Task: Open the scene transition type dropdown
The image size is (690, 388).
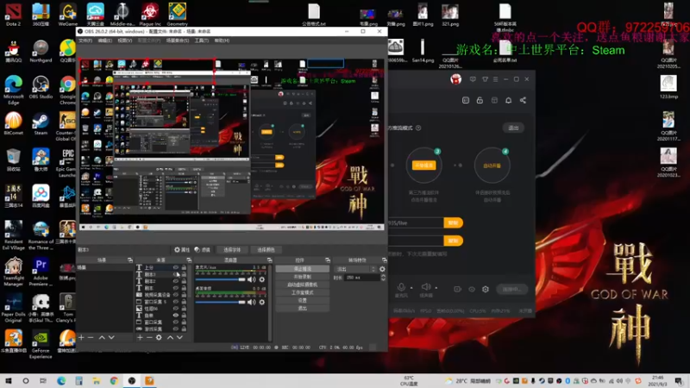Action: pos(355,269)
